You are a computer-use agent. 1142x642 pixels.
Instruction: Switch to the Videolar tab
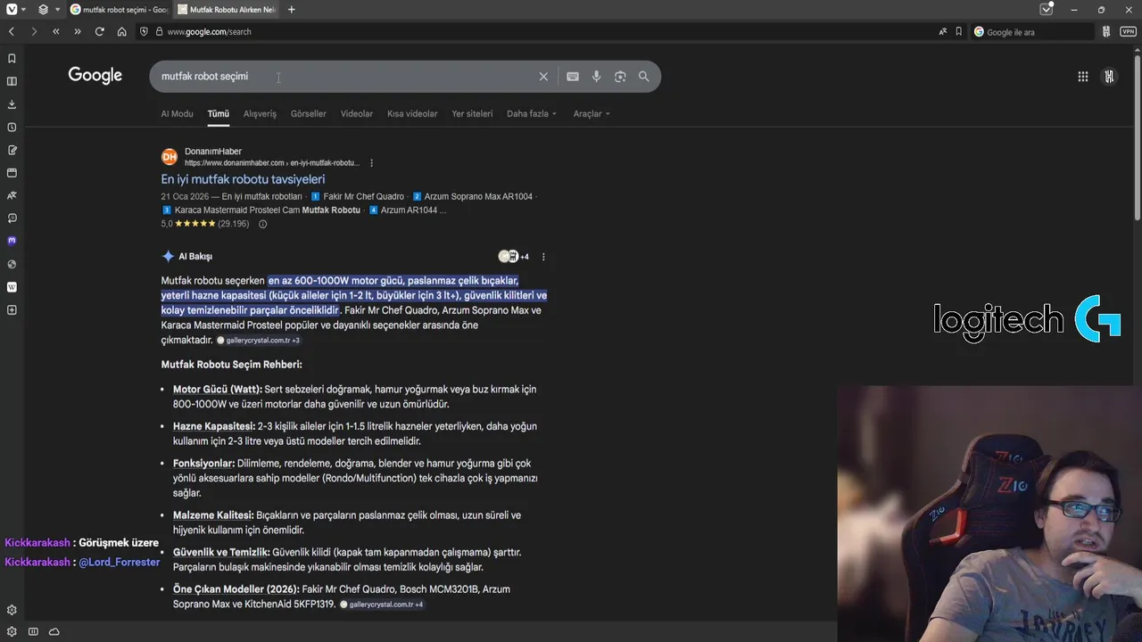[357, 114]
